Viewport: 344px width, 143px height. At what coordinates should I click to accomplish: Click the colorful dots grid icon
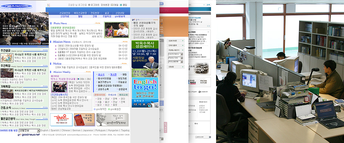click(48, 5)
